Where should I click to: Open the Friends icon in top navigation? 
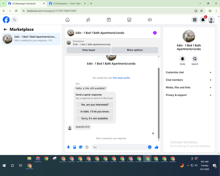(x=88, y=20)
